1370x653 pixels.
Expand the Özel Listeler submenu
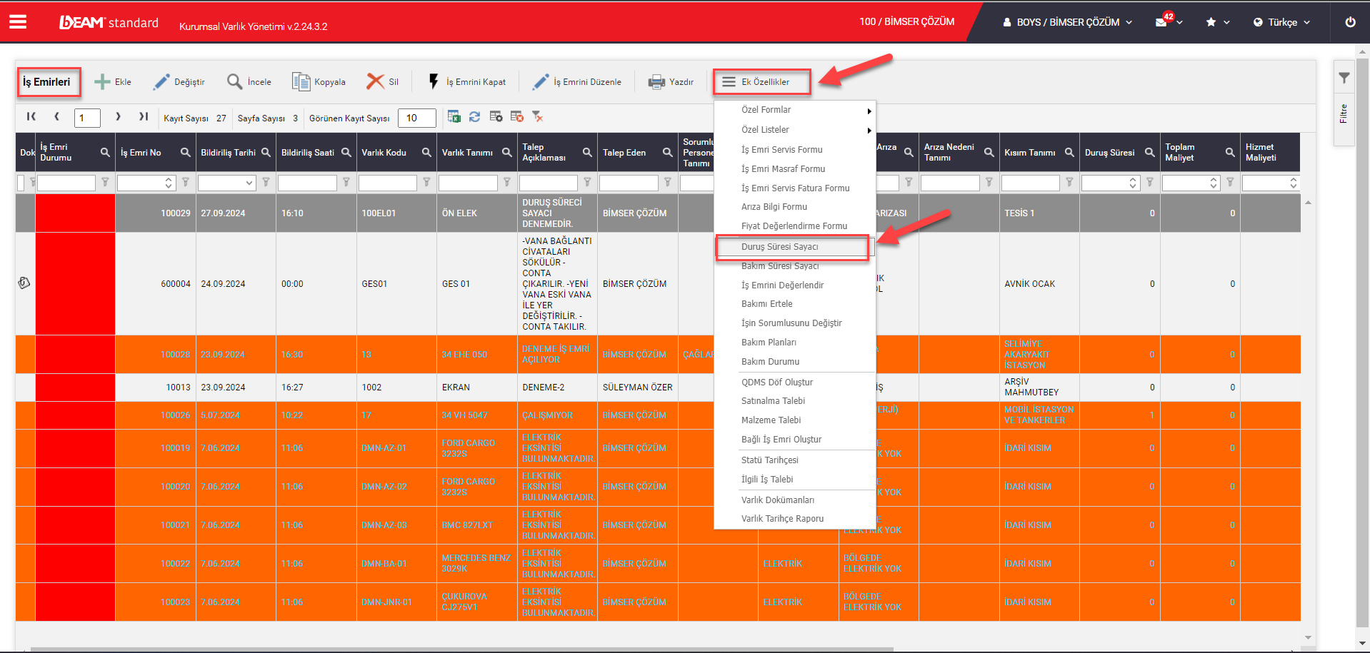point(795,130)
